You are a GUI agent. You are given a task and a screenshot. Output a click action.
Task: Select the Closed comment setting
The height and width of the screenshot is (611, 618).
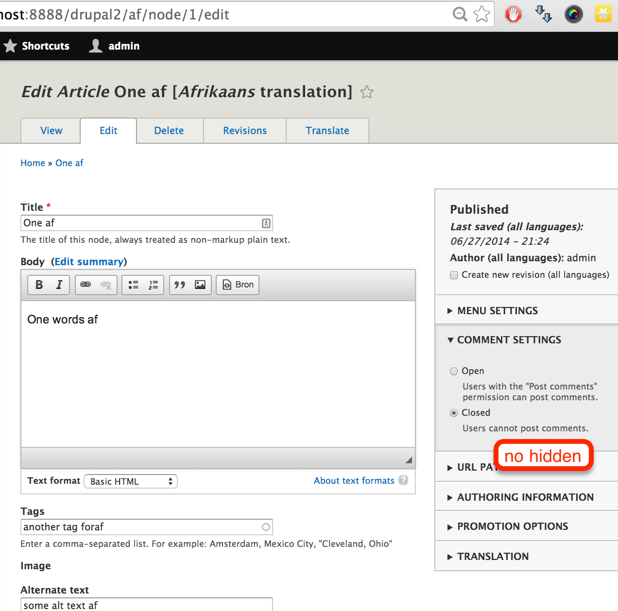coord(453,413)
